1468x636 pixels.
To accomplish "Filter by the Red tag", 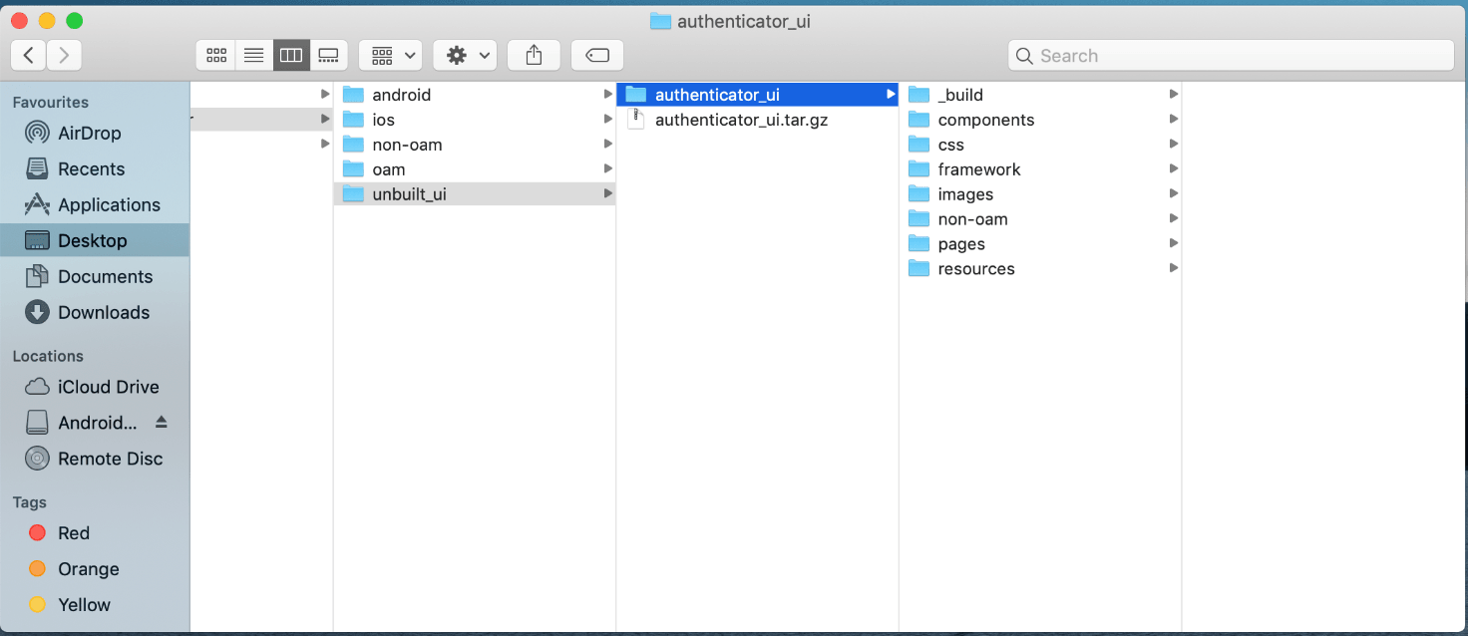I will click(94, 533).
